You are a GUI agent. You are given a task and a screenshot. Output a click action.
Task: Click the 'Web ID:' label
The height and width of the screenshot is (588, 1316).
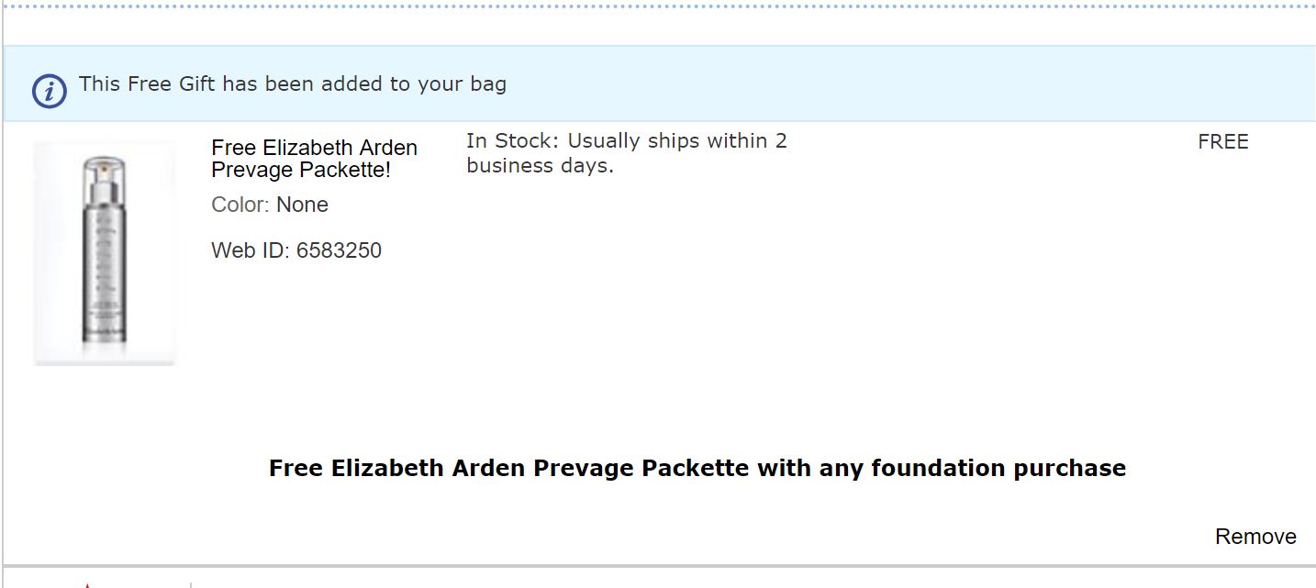pos(251,250)
